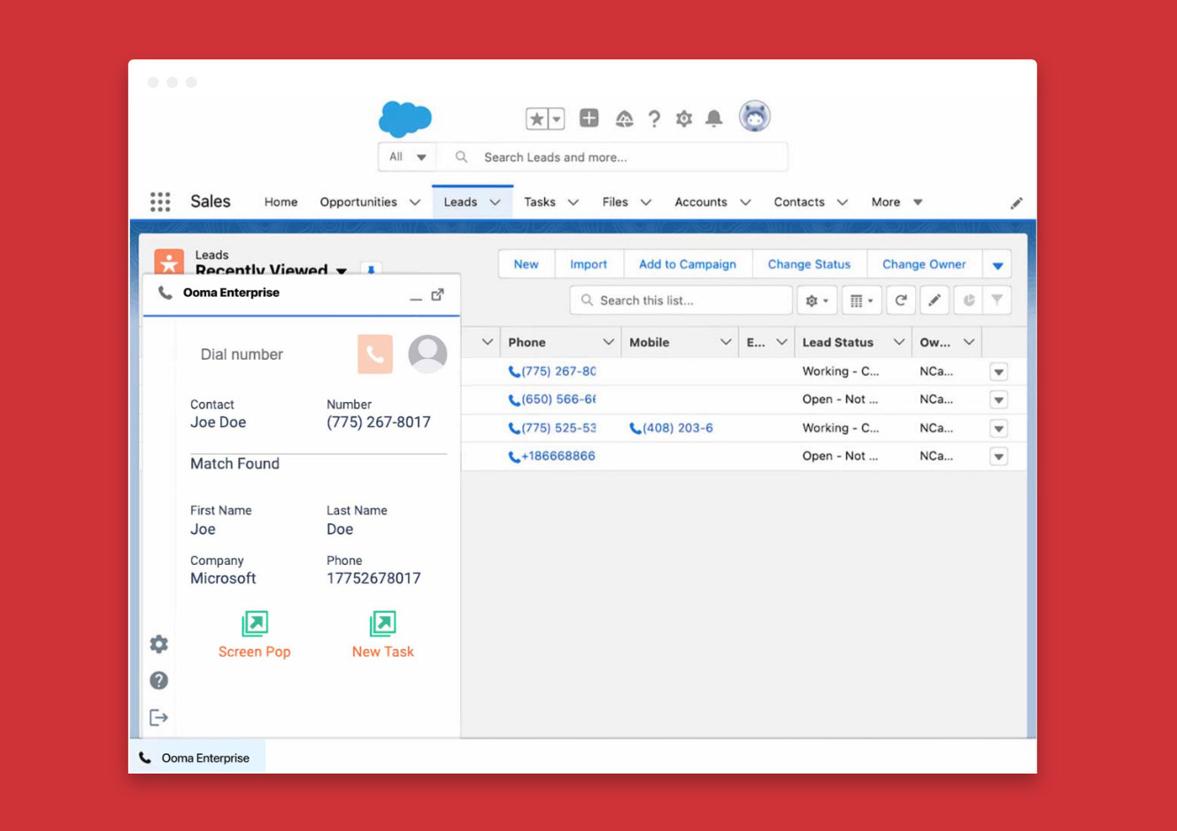The height and width of the screenshot is (831, 1177).
Task: Click the App Launcher grid icon
Action: click(x=160, y=202)
